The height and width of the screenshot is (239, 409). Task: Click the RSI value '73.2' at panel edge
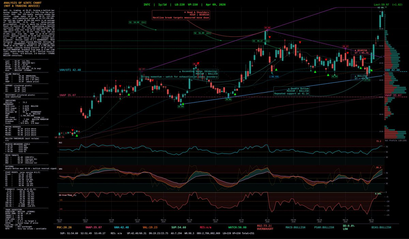pyautogui.click(x=378, y=141)
